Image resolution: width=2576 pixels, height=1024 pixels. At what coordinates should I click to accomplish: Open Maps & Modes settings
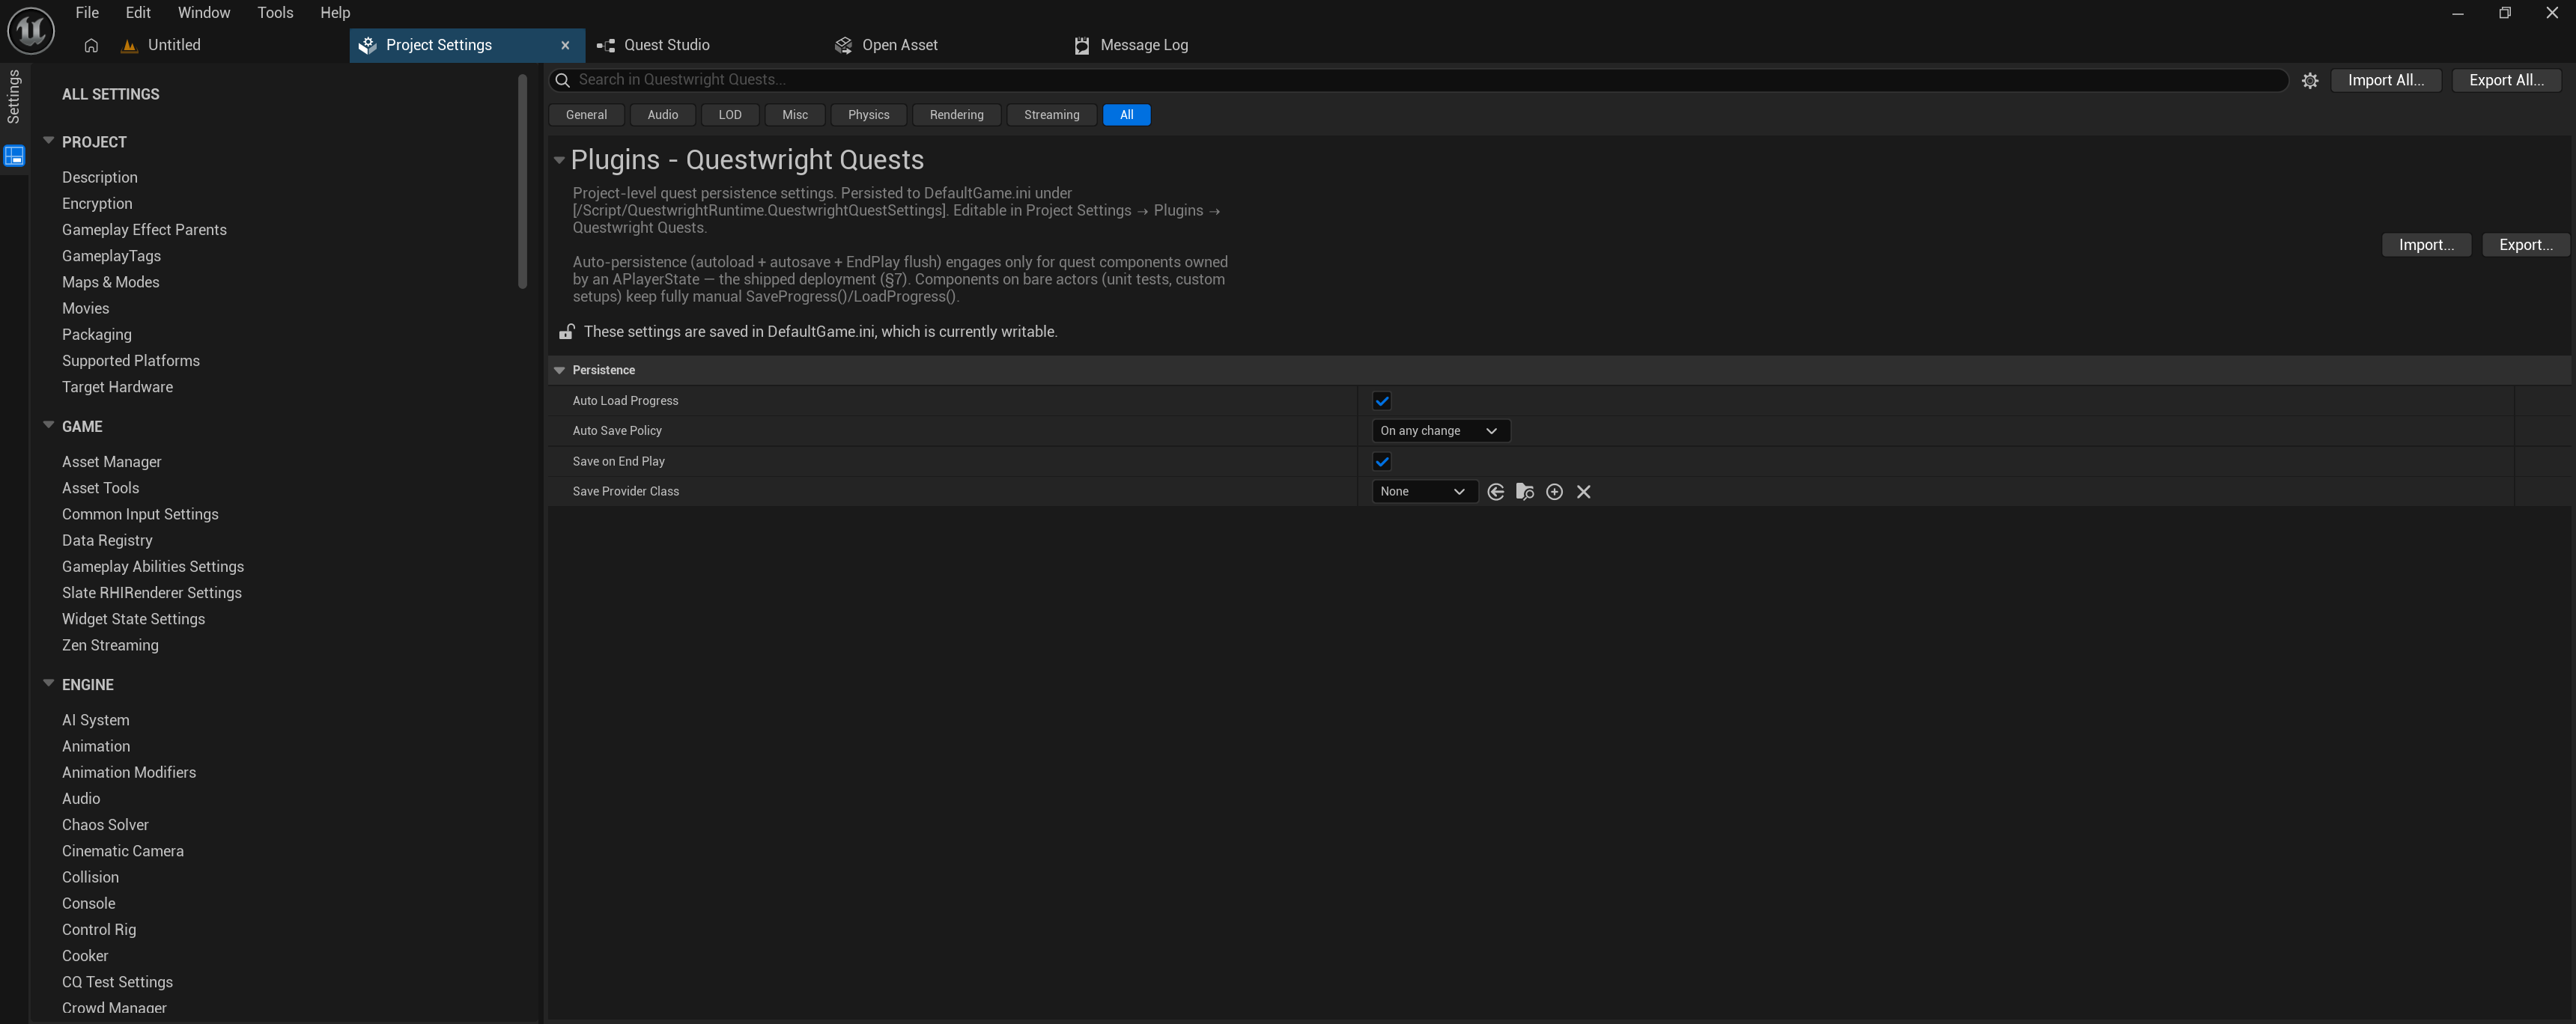[111, 282]
